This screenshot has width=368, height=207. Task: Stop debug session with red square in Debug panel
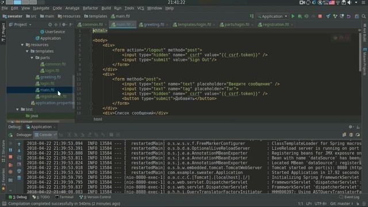(x=10, y=157)
